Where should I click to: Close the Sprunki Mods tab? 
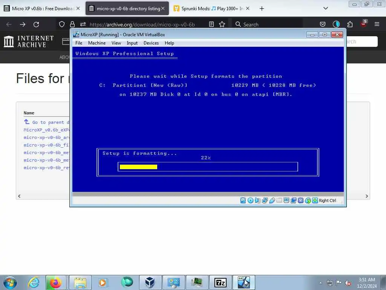coord(248,8)
